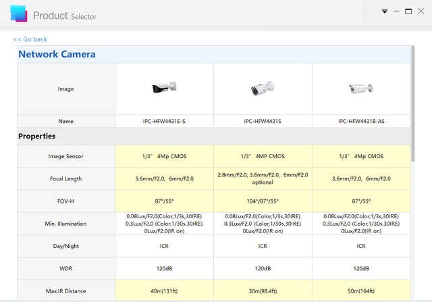Select the IPC-HFW4431S camera image
The height and width of the screenshot is (302, 432).
tap(263, 89)
